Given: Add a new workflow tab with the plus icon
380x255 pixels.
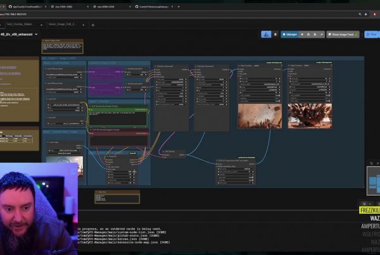Looking at the screenshot, I should (x=92, y=25).
